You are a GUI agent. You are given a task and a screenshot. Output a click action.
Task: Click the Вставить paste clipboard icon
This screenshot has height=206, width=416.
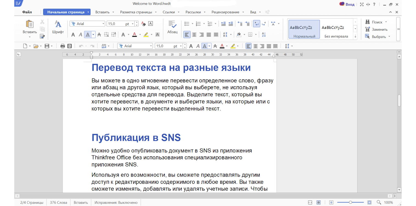click(x=30, y=24)
